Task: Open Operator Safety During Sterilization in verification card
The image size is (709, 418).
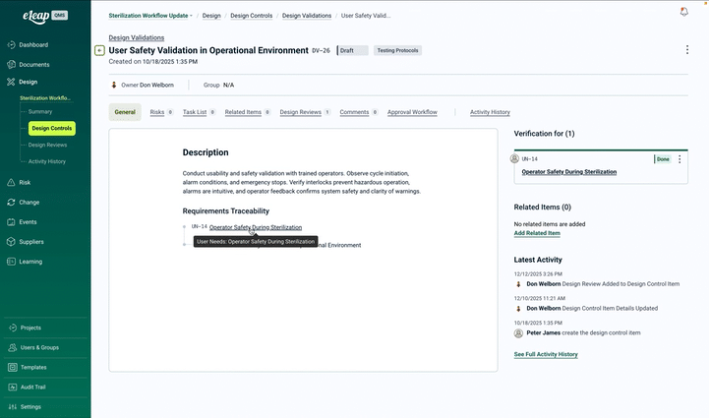Action: [568, 172]
